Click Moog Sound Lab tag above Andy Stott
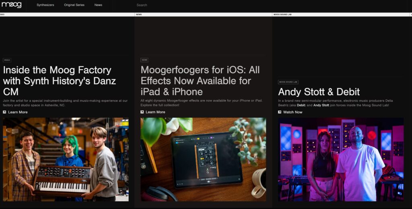This screenshot has height=209, width=412. [x=288, y=82]
